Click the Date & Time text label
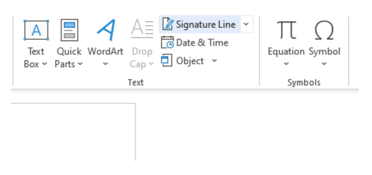 coord(202,42)
